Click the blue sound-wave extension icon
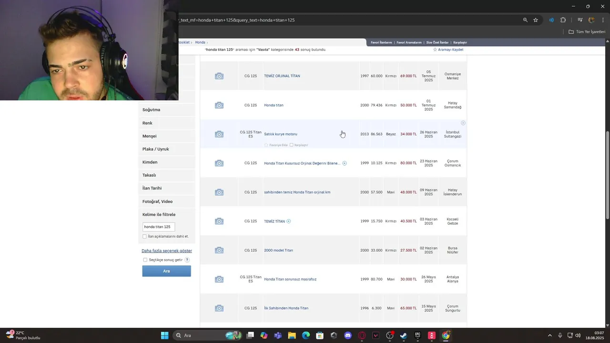The height and width of the screenshot is (343, 610). [551, 20]
